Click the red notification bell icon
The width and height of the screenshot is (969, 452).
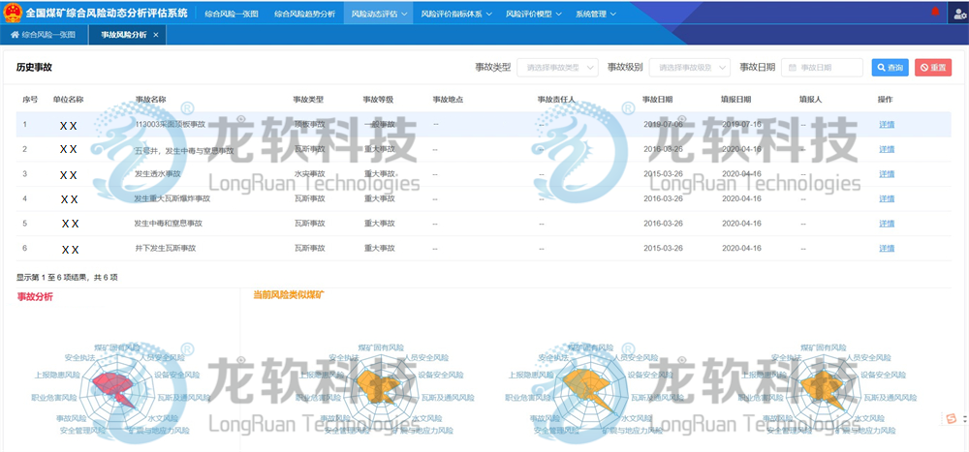pyautogui.click(x=935, y=13)
